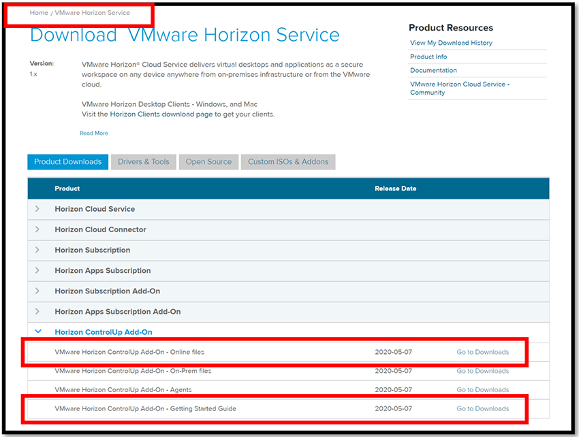Screen dimensions: 579x437
Task: Follow the Horizon Clients download page link
Action: 161,114
